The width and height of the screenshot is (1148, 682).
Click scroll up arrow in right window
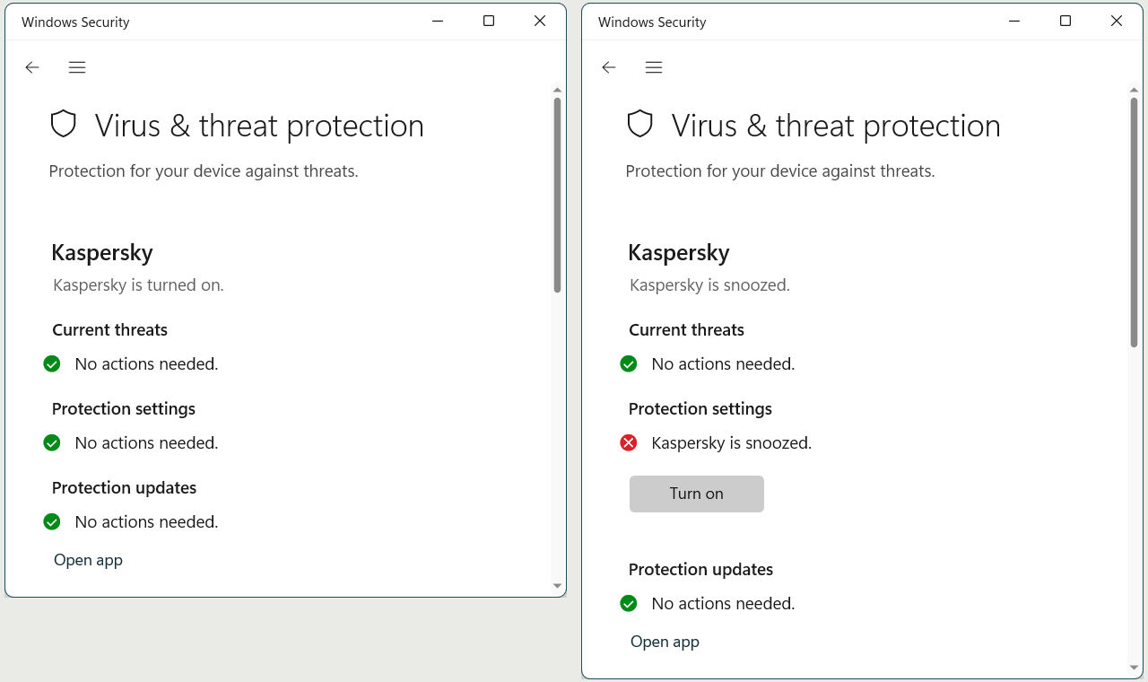pos(1134,90)
